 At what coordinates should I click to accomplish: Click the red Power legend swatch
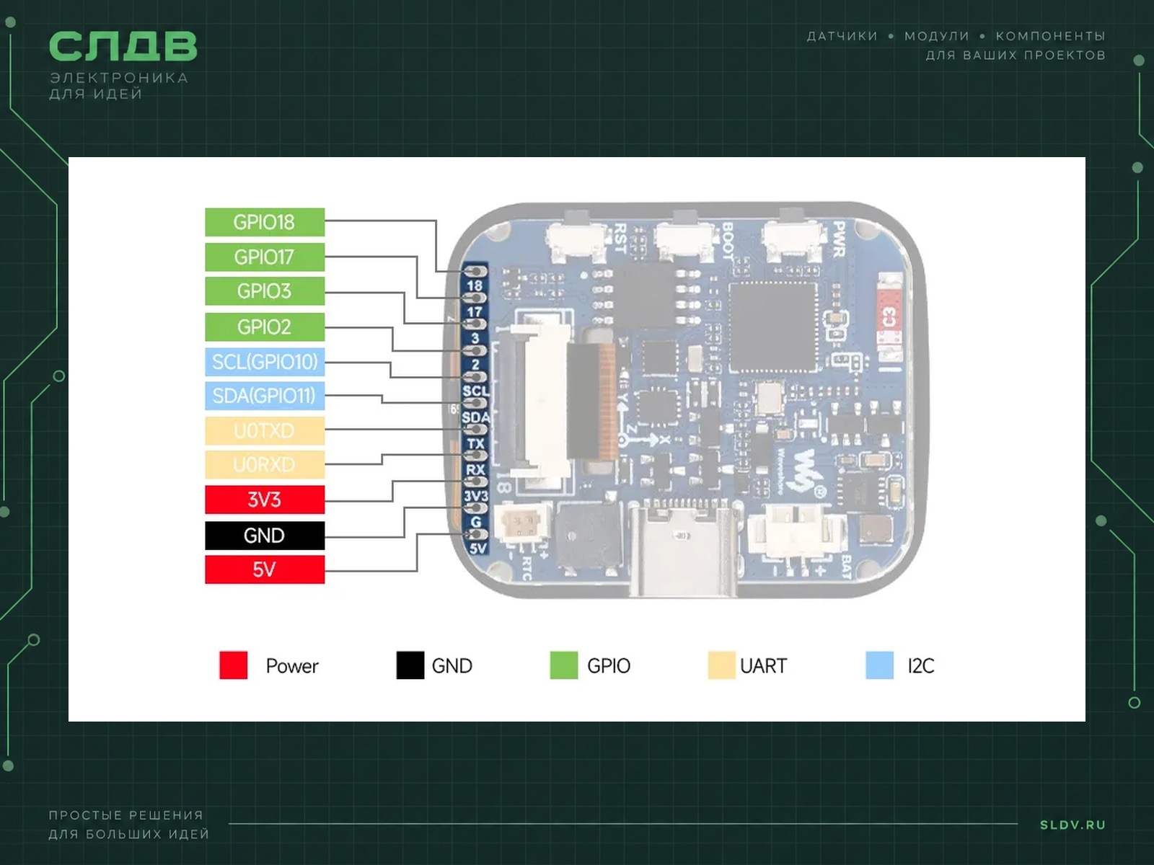click(x=233, y=665)
